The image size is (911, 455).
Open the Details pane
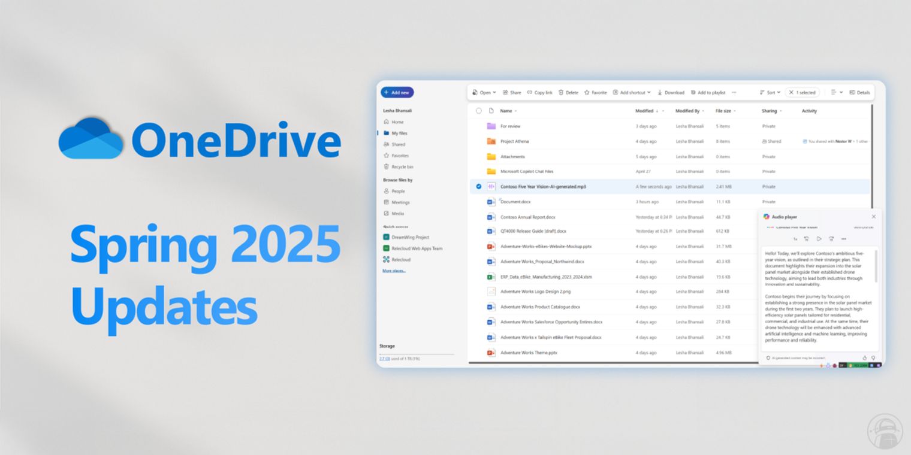[859, 93]
